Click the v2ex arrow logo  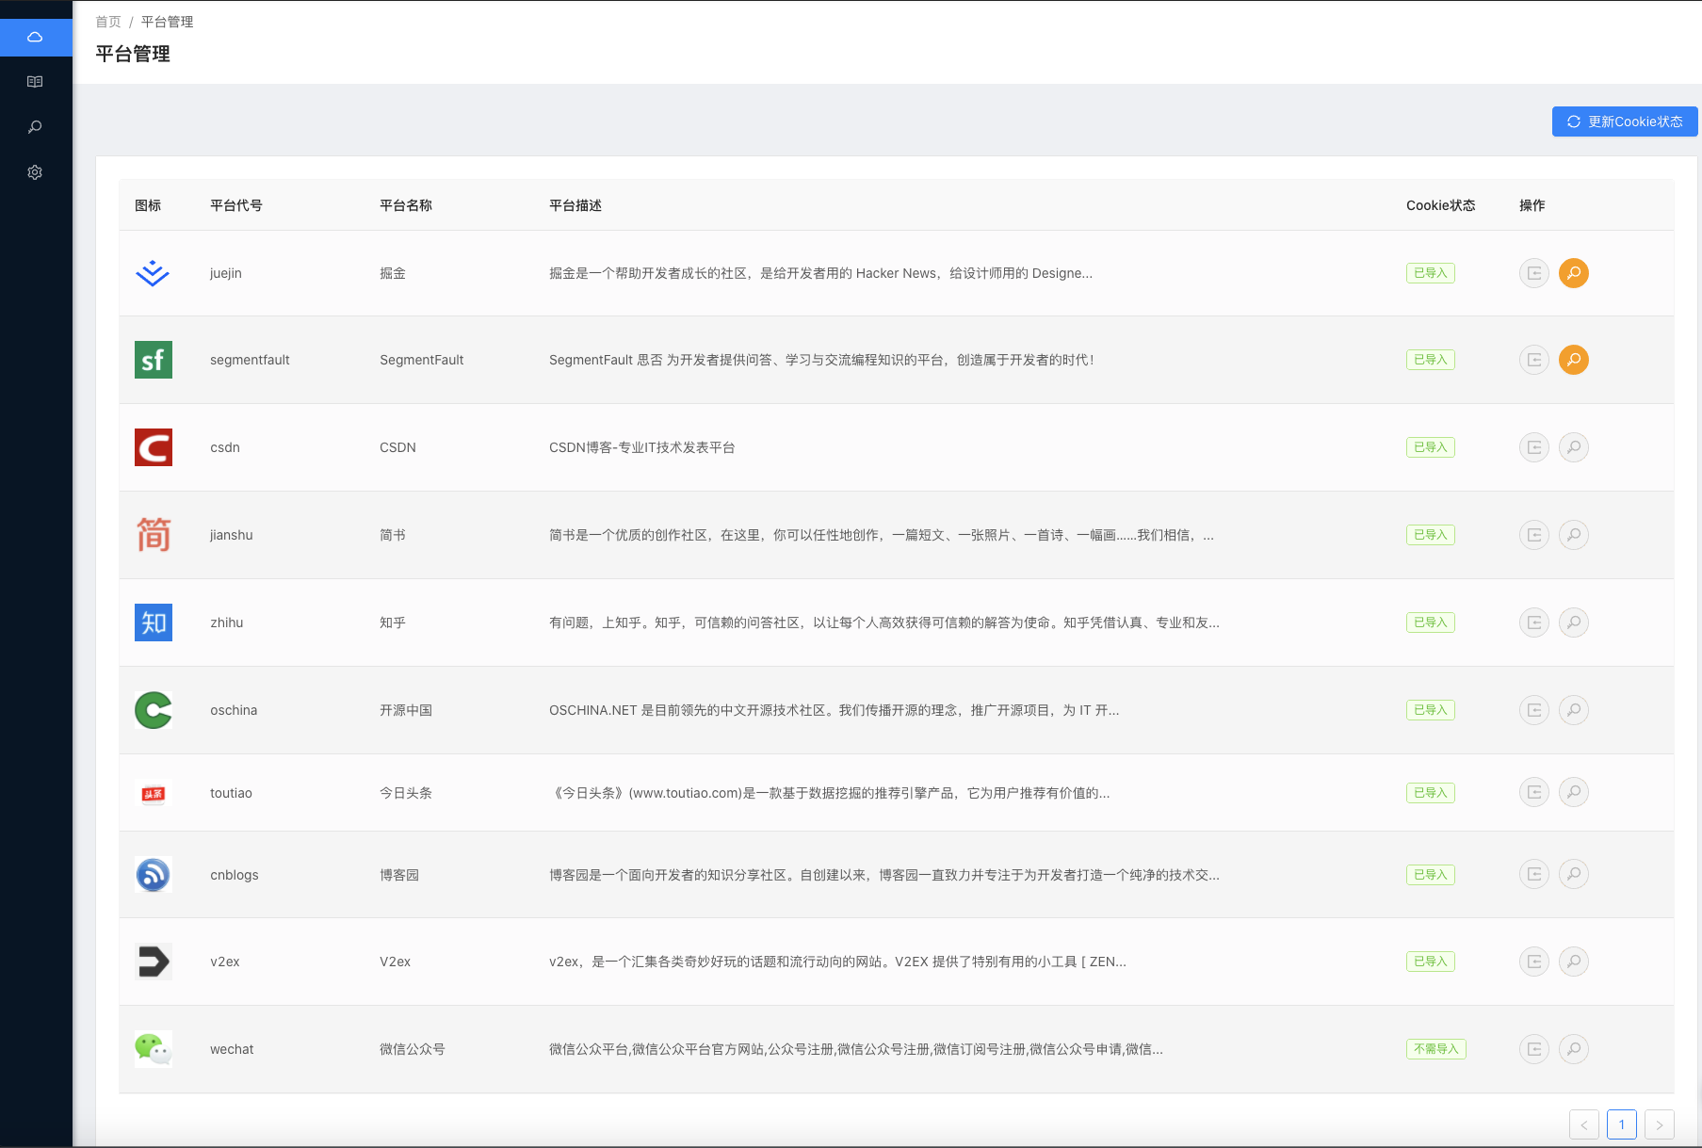[x=154, y=962]
